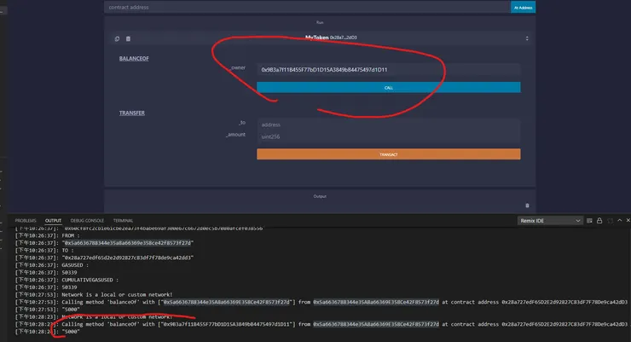Click the "5000" result at 10:27:53
The width and height of the screenshot is (631, 342).
[x=71, y=310]
